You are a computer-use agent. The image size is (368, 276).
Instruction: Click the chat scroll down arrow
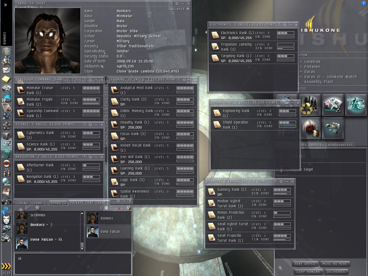click(82, 249)
